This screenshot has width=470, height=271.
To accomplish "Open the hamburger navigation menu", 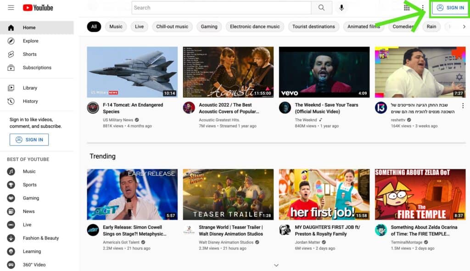I will pos(11,7).
